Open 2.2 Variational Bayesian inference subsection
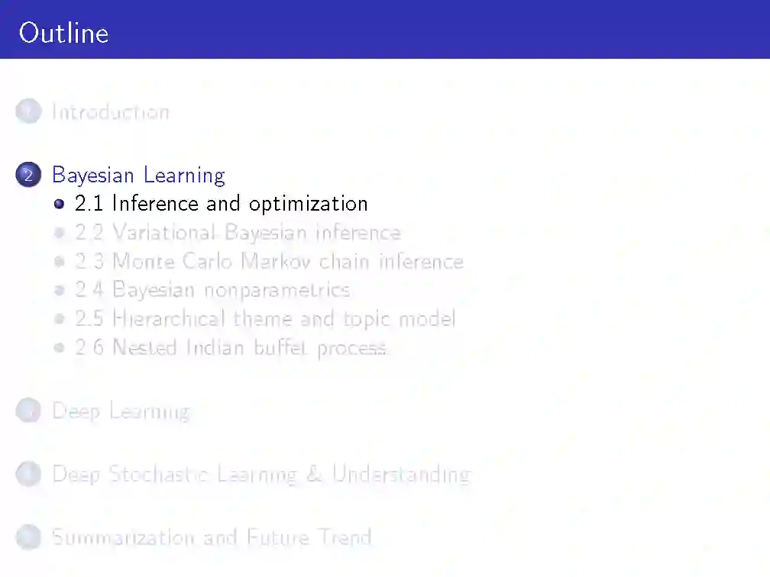770x577 pixels. coord(238,232)
